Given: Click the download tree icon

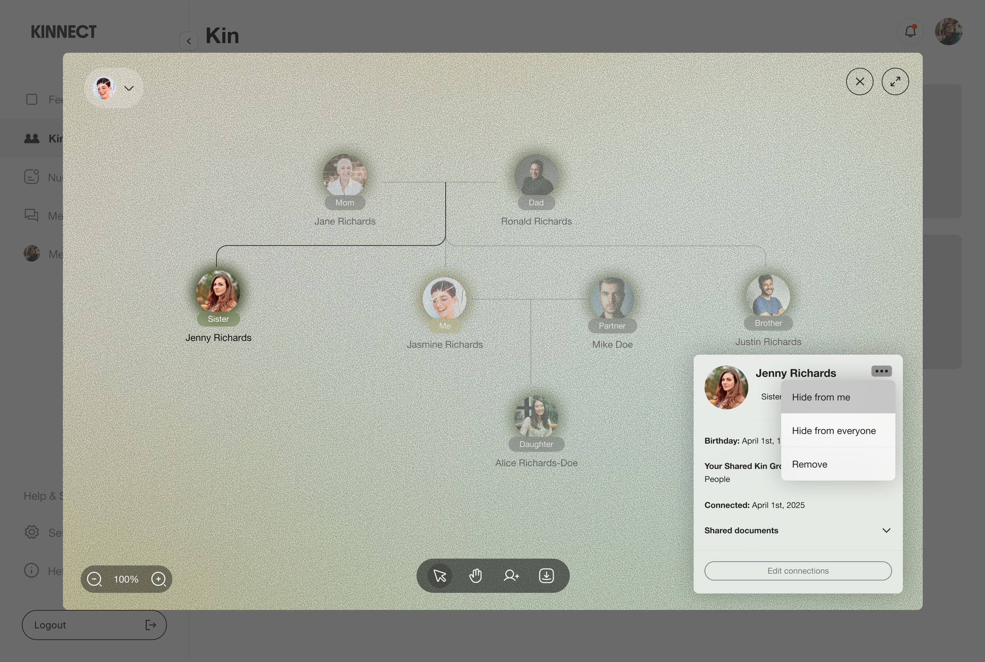Looking at the screenshot, I should (546, 576).
